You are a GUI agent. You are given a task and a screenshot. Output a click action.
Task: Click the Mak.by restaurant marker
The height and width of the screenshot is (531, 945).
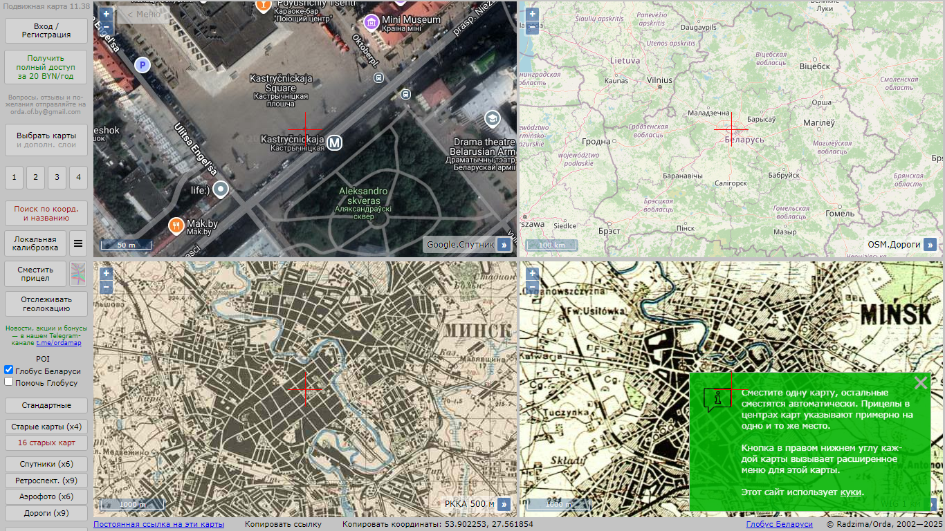tap(176, 225)
